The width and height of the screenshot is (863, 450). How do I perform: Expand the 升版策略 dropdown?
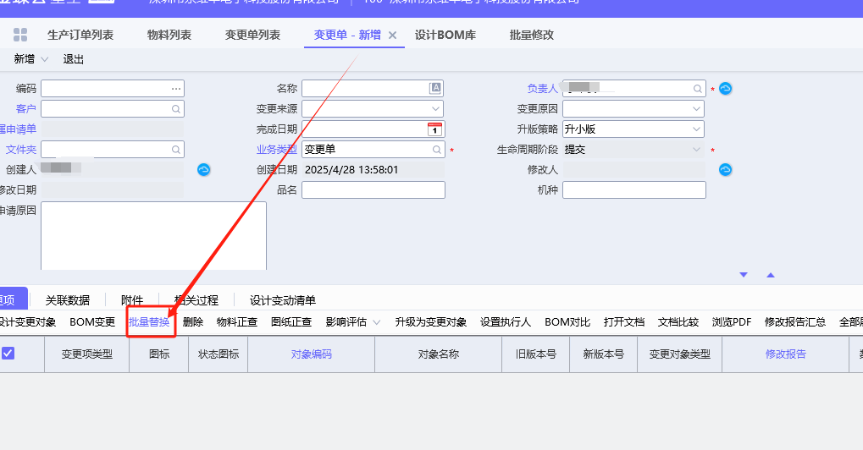point(697,129)
